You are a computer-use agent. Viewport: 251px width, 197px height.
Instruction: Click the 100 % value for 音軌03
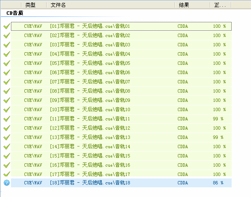coord(219,45)
